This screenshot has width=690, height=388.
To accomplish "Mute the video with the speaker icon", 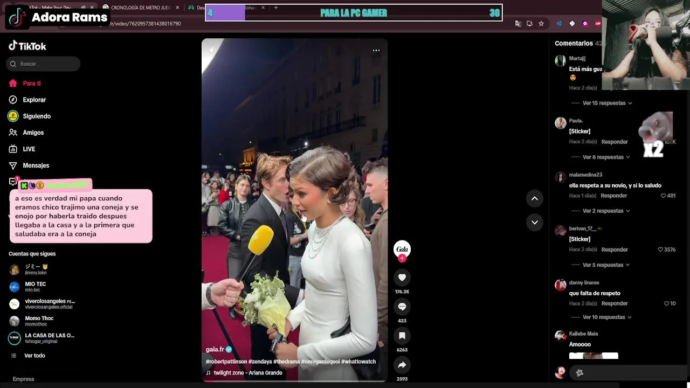I will (x=212, y=50).
